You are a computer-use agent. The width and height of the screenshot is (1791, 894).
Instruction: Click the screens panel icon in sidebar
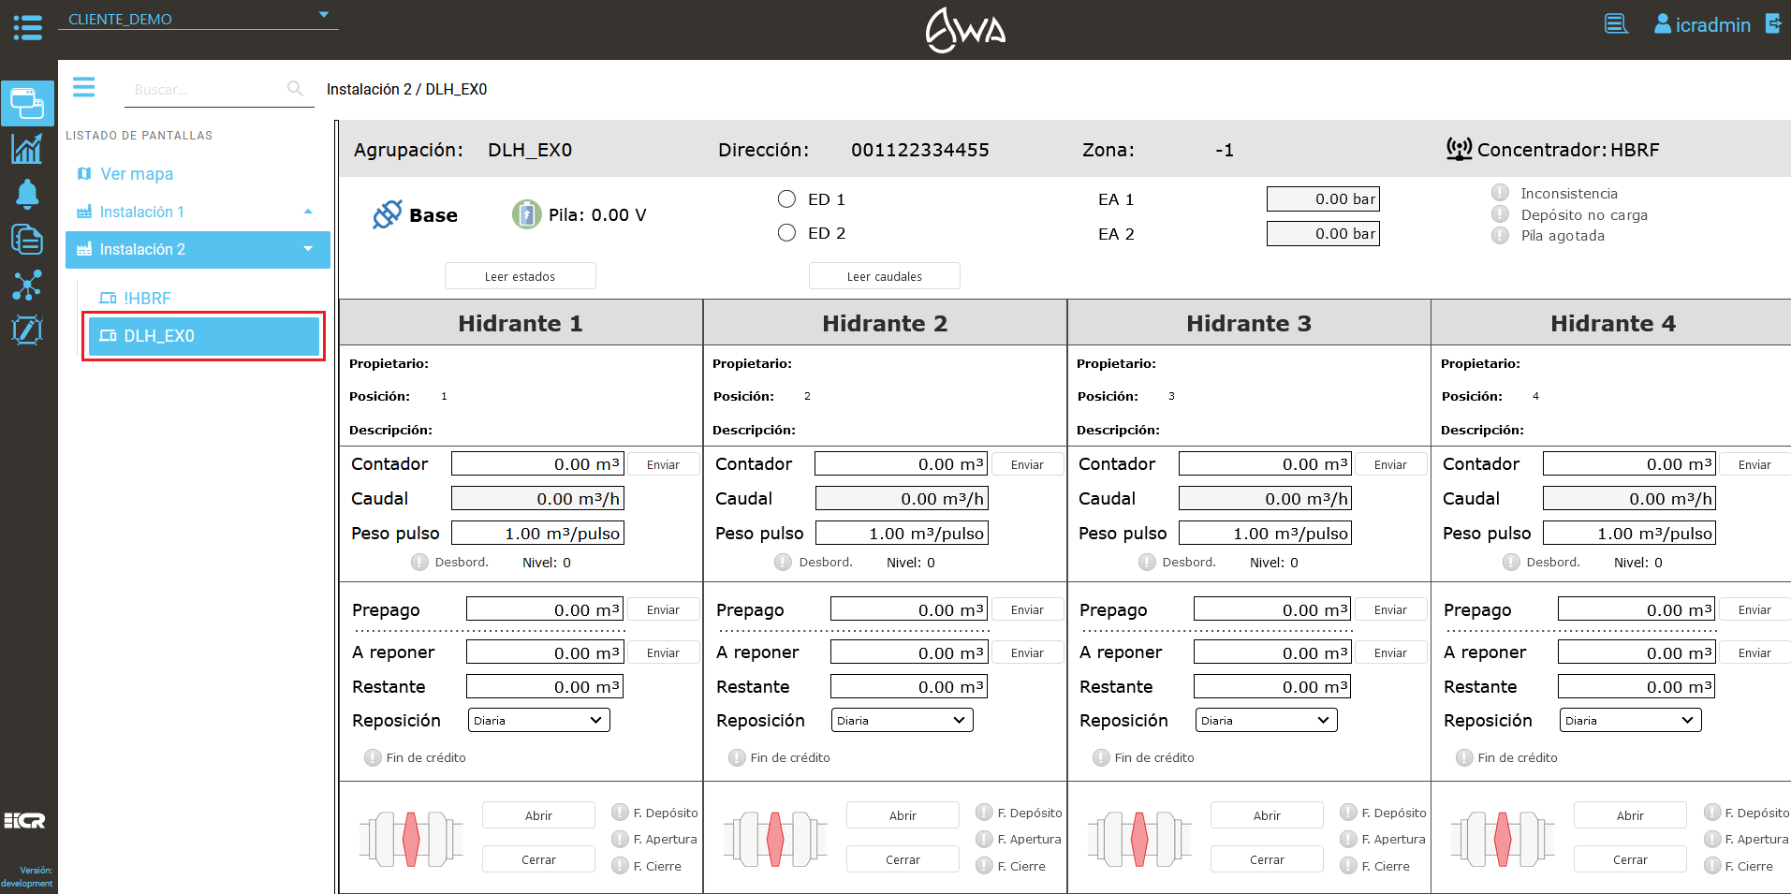[27, 103]
